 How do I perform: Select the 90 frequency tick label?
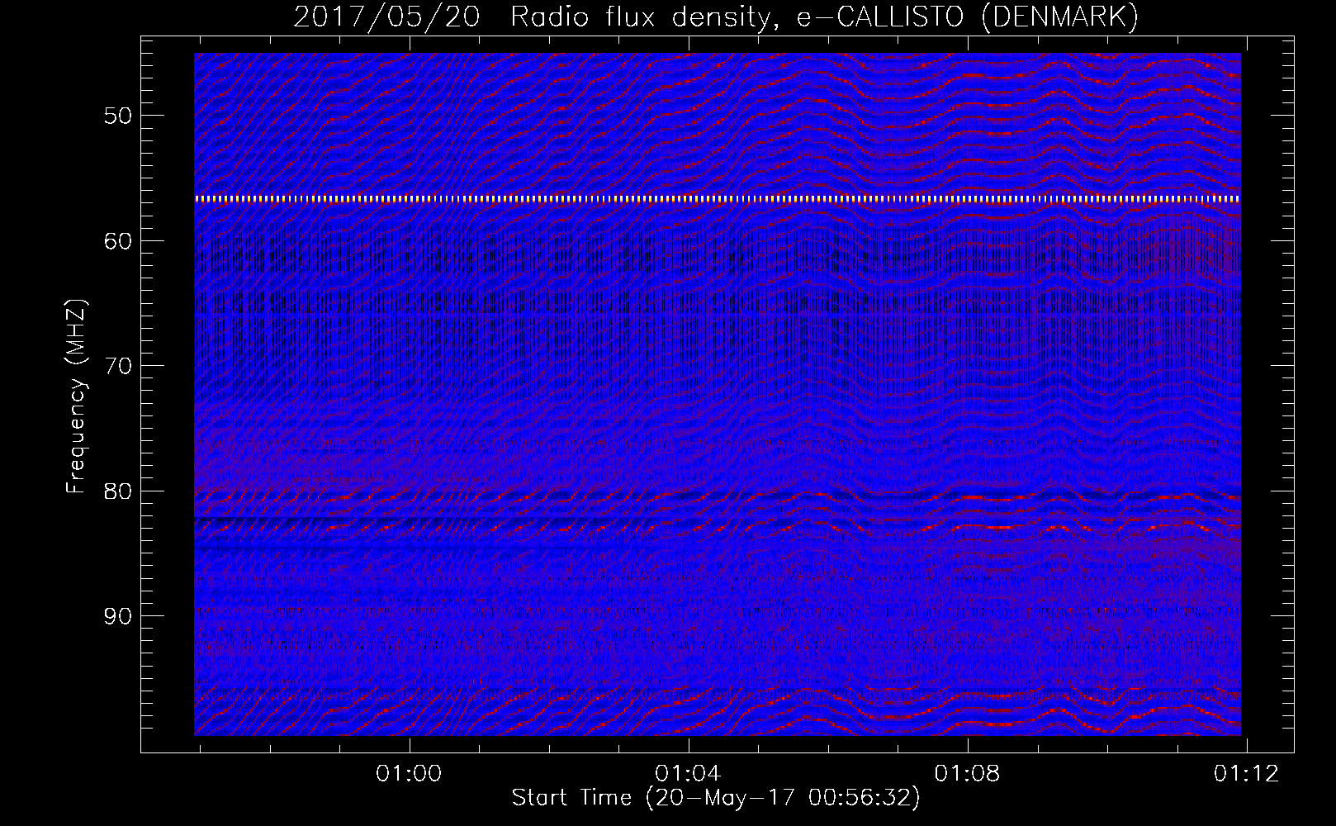(118, 616)
